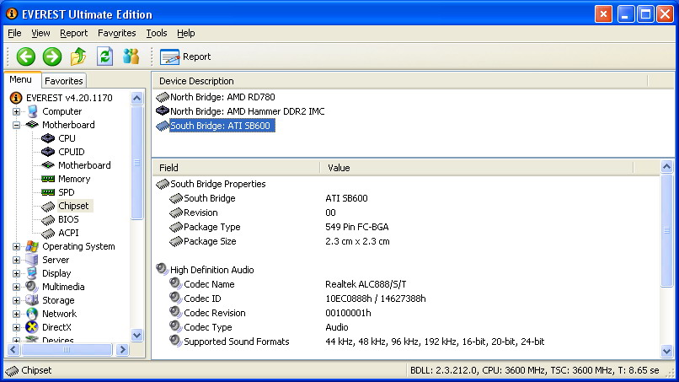Click the green Forward arrow icon
The height and width of the screenshot is (382, 679).
[x=52, y=56]
